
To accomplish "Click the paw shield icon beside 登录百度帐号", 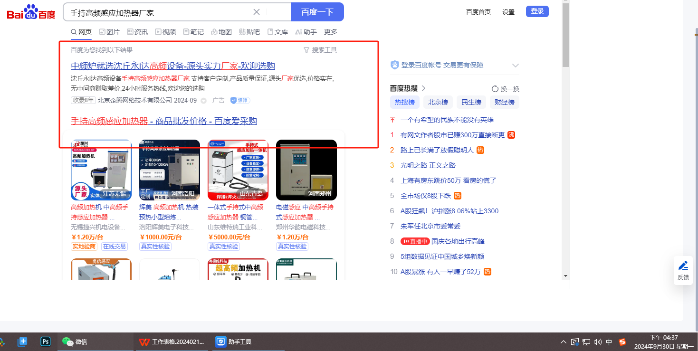I will [x=394, y=65].
